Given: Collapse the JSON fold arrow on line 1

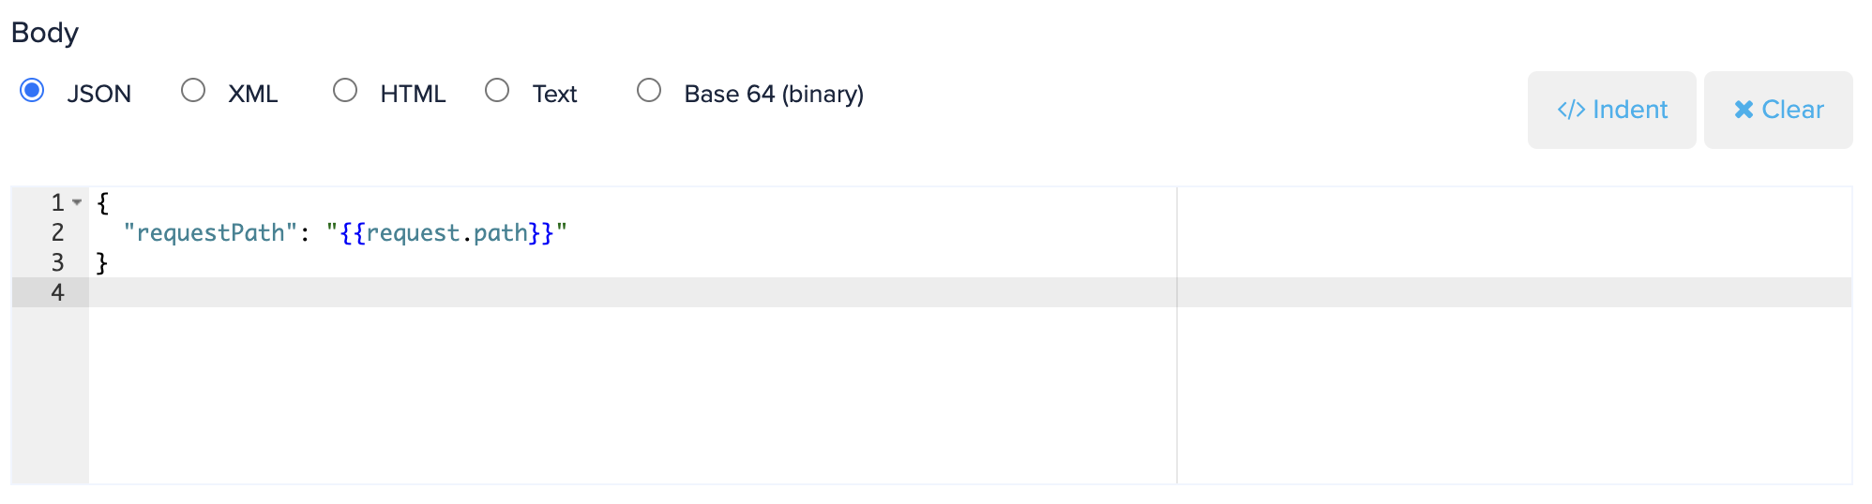Looking at the screenshot, I should point(77,202).
